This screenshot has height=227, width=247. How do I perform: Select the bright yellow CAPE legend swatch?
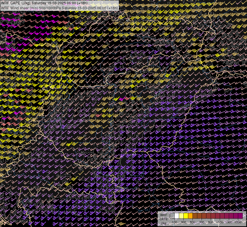(186, 216)
